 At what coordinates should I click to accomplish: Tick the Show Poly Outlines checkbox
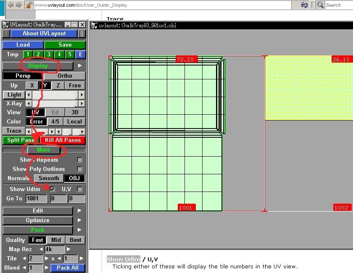80,169
